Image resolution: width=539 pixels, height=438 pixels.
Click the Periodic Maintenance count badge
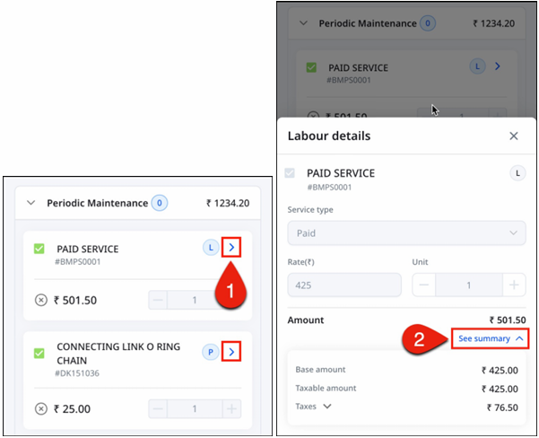(159, 203)
